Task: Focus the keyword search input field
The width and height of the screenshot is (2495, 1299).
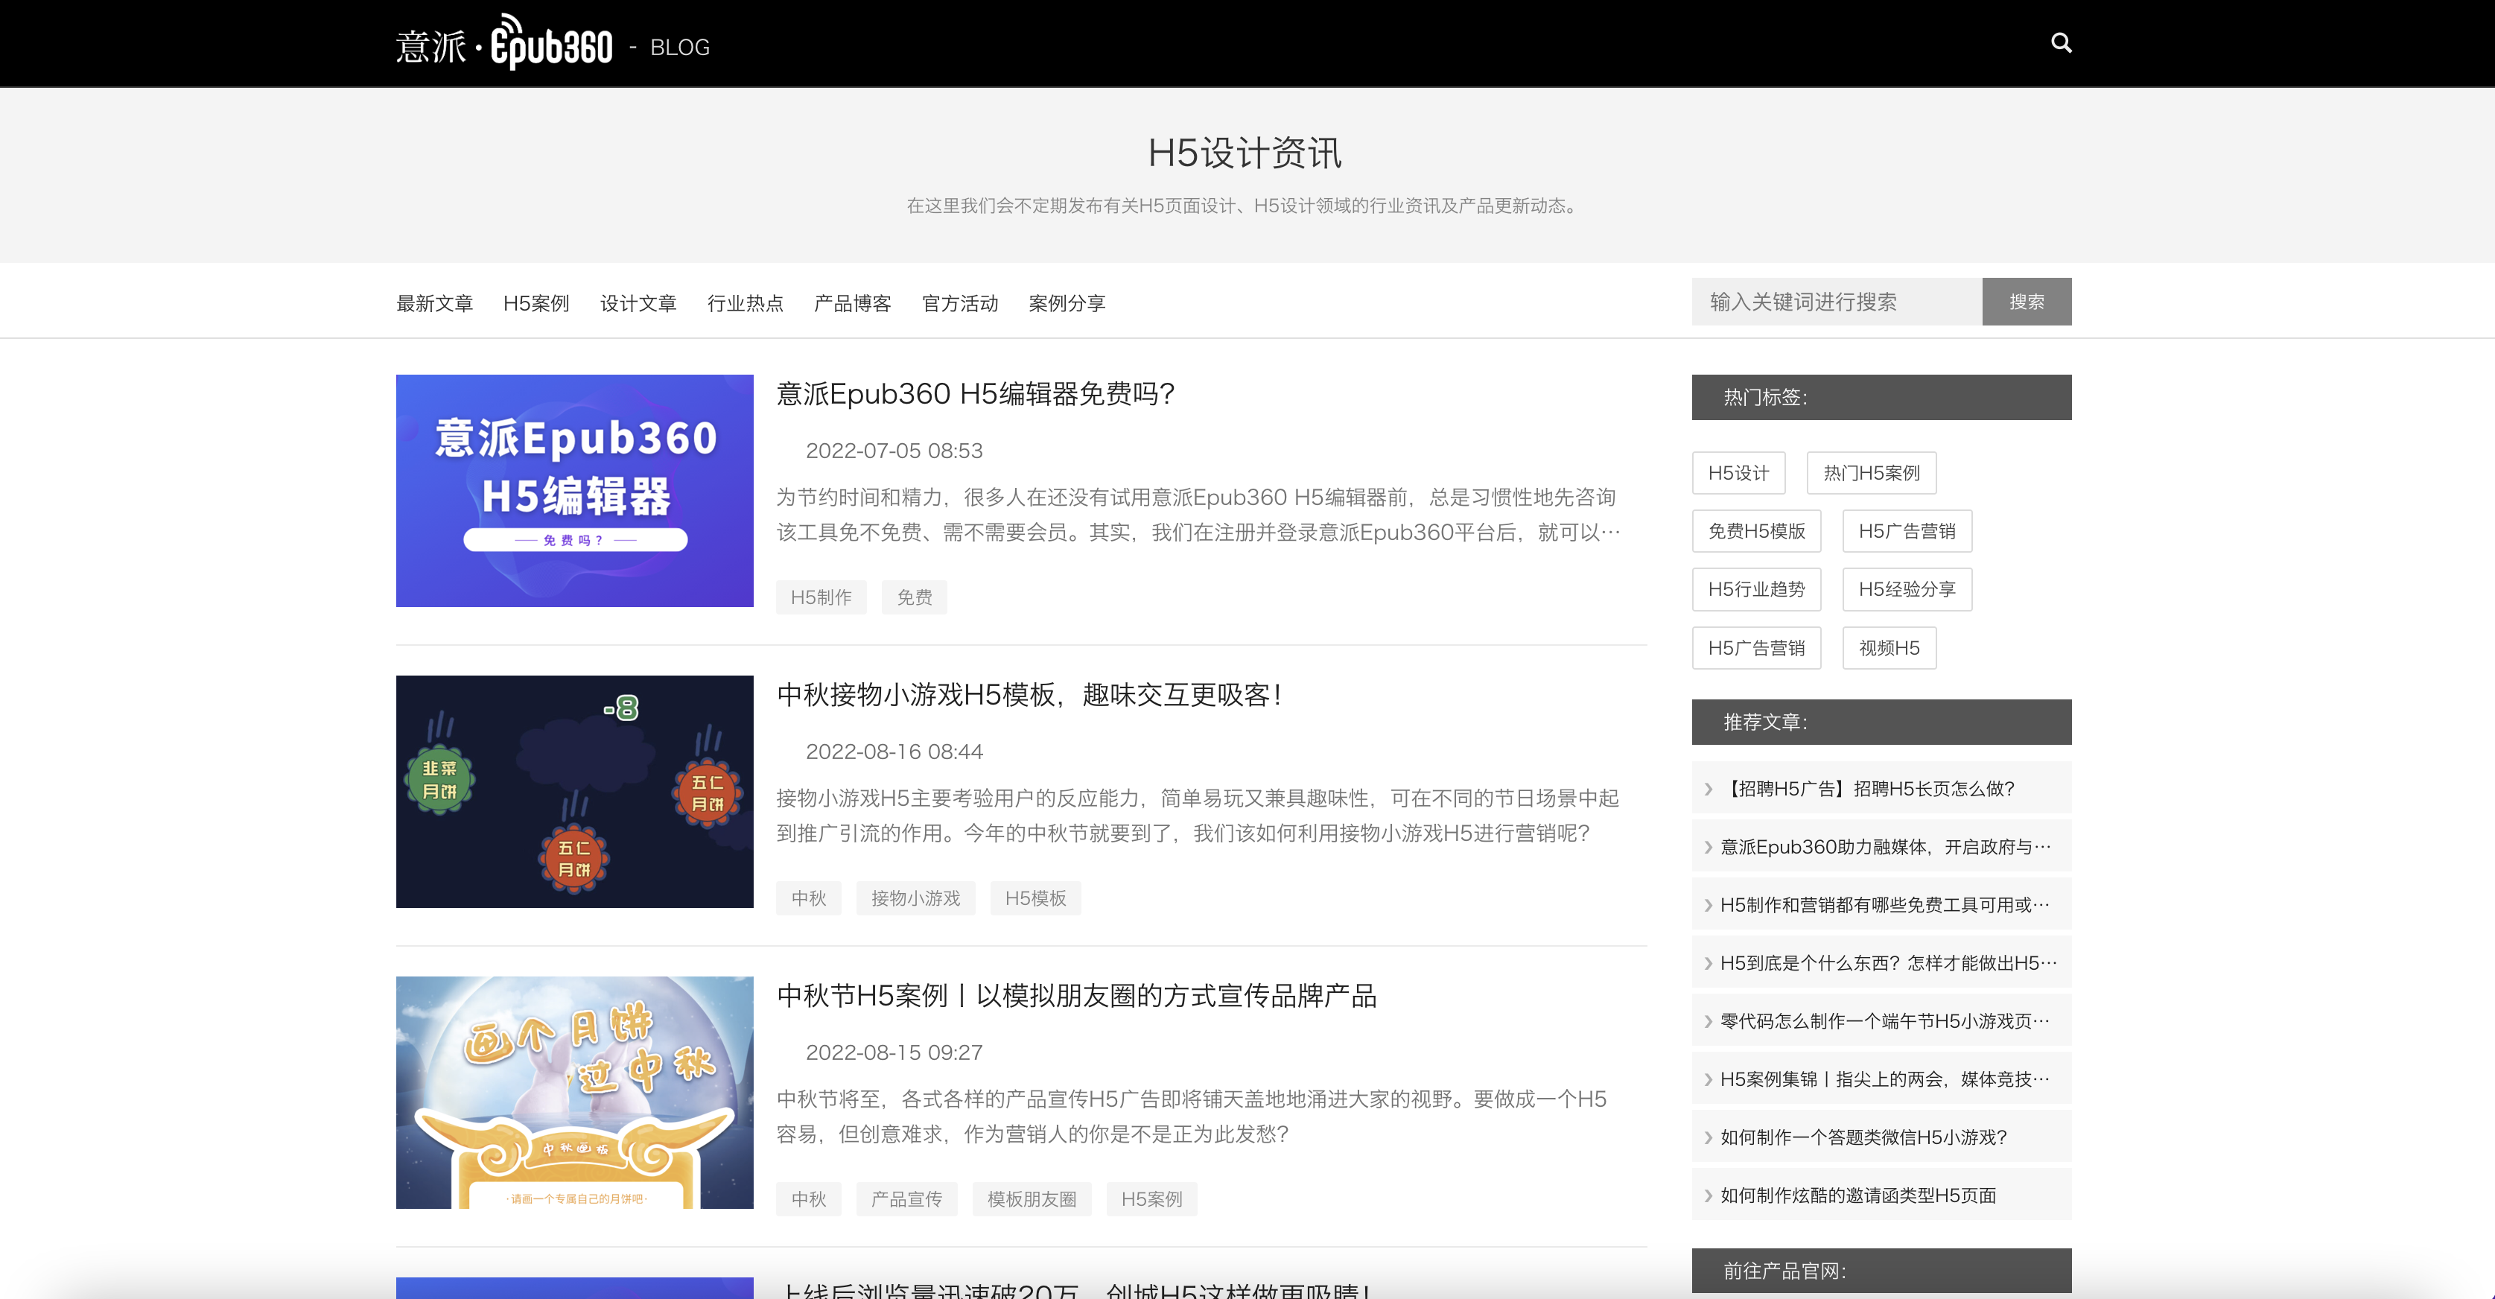Action: [1835, 302]
